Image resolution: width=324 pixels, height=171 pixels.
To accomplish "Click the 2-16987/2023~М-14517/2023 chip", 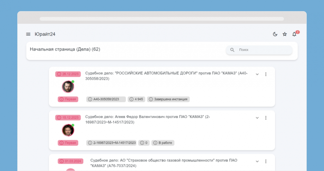I will coord(111,143).
